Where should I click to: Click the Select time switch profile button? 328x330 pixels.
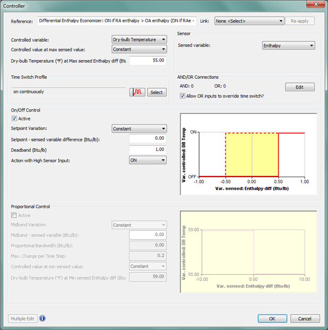[157, 92]
